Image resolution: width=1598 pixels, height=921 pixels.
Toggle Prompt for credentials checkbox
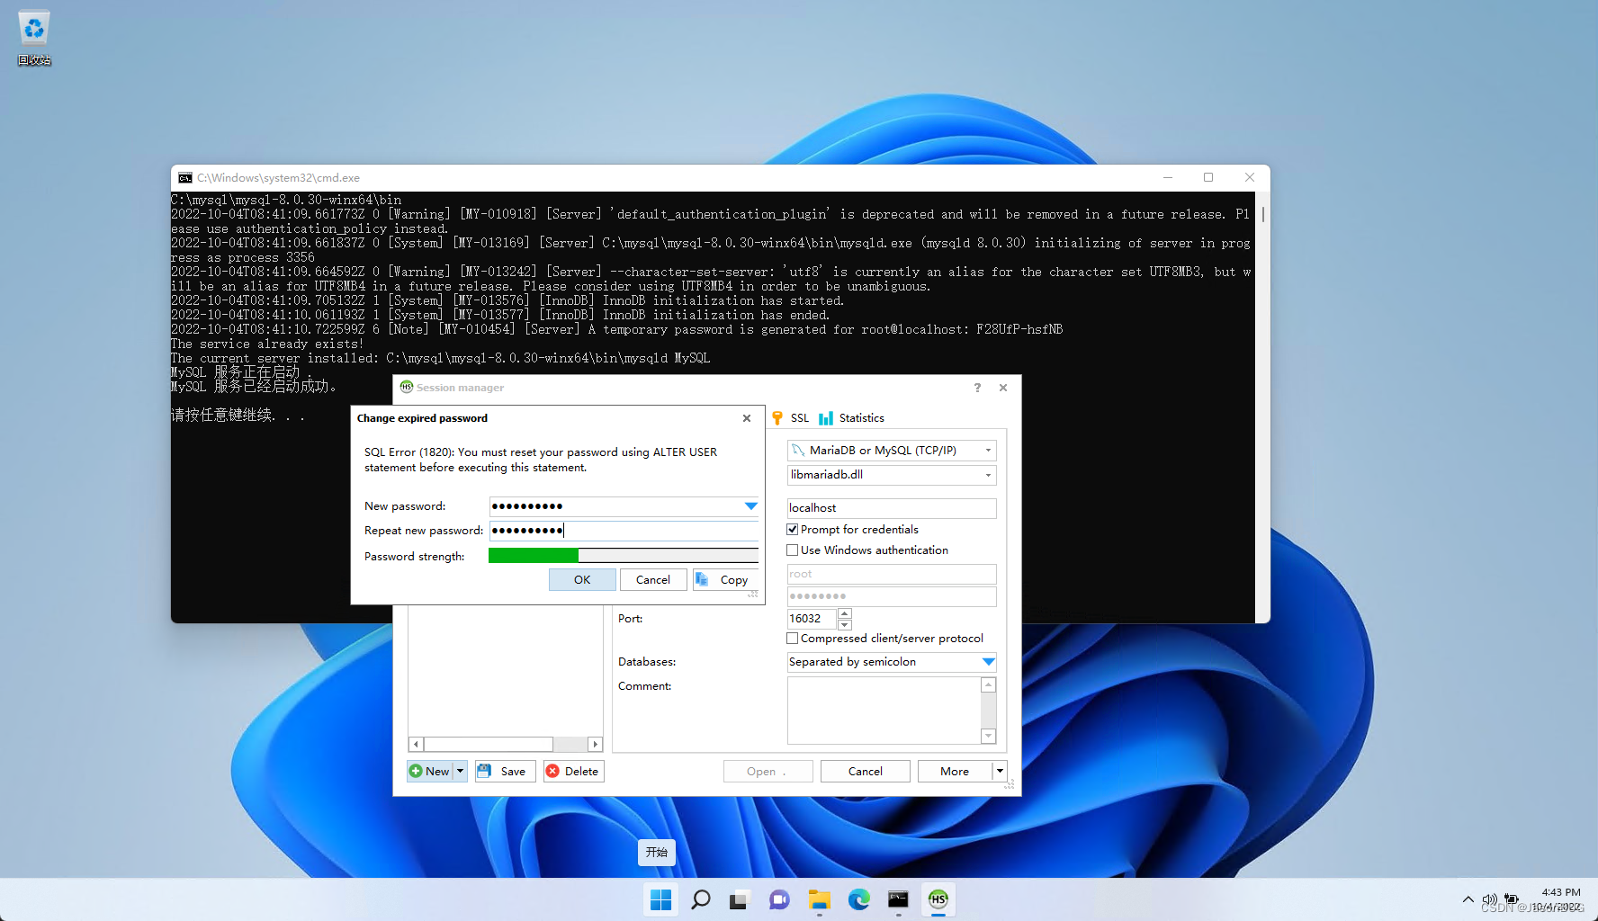(793, 530)
